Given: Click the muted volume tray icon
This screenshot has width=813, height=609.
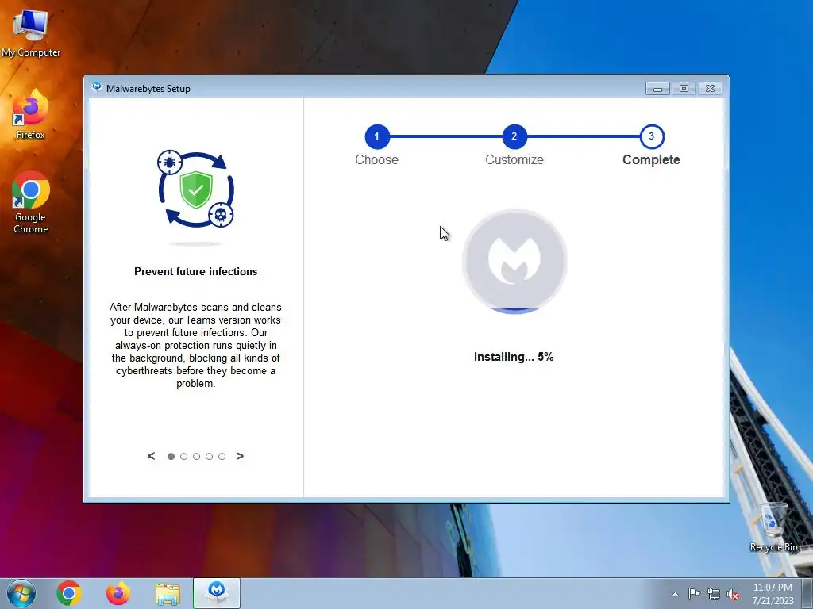Looking at the screenshot, I should tap(733, 594).
